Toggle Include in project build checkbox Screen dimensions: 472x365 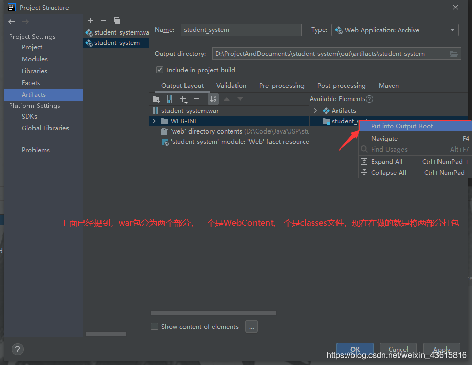[160, 70]
